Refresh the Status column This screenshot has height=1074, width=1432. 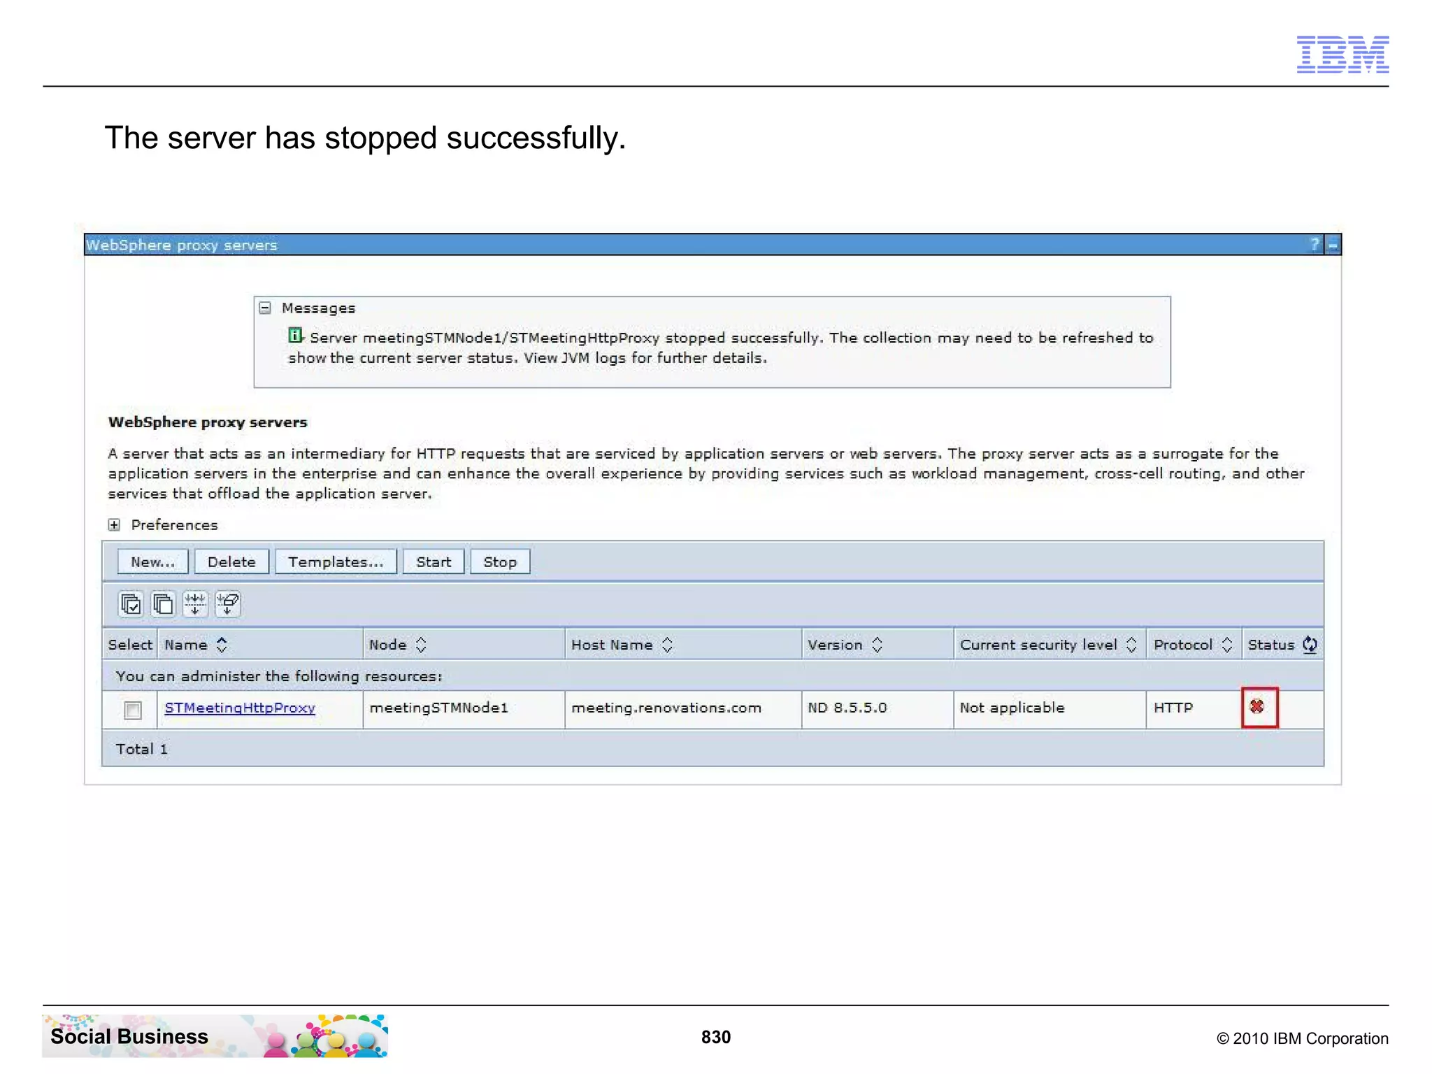(1310, 645)
